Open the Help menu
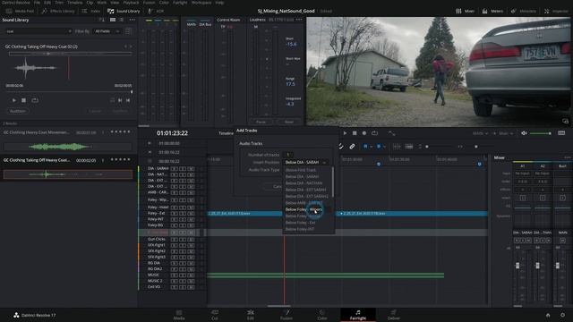573x322 pixels. coord(219,3)
